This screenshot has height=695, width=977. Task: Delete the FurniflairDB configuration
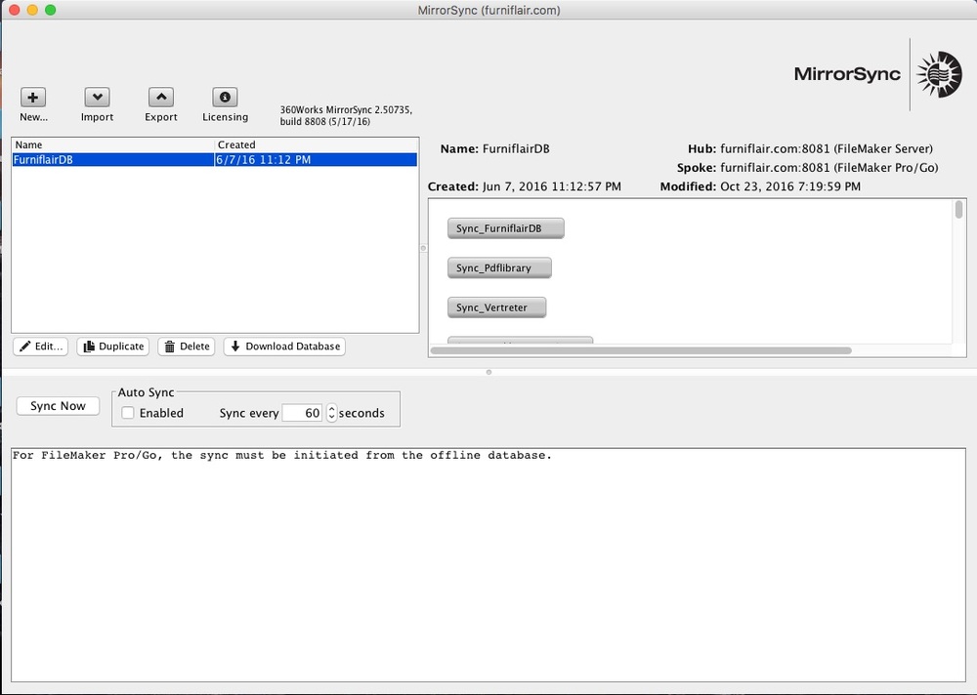[187, 347]
